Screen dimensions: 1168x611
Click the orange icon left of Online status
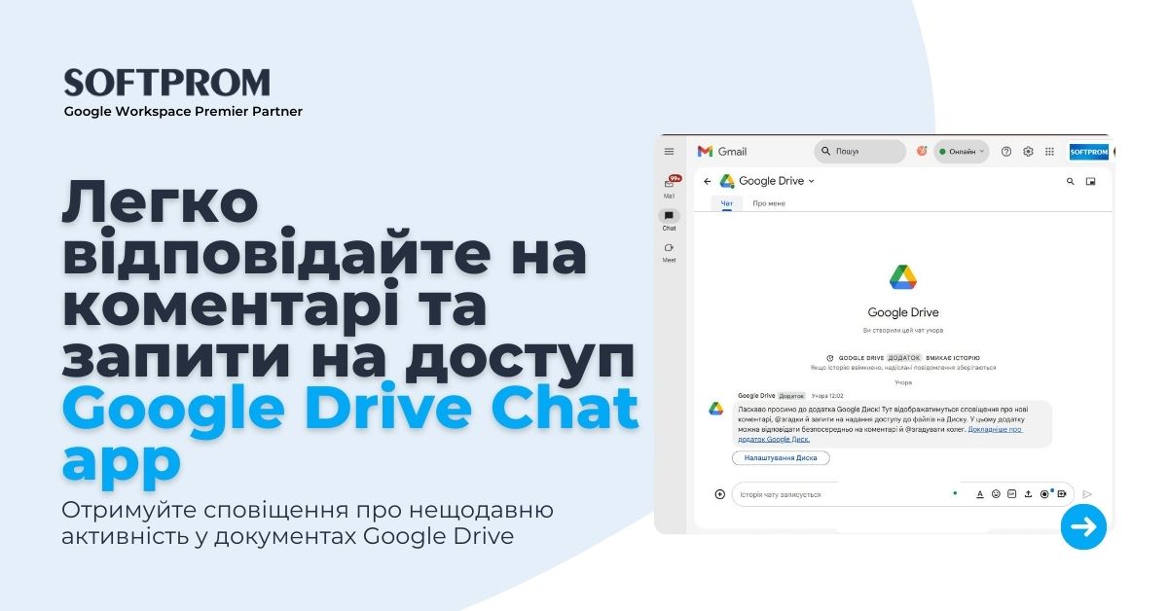922,152
